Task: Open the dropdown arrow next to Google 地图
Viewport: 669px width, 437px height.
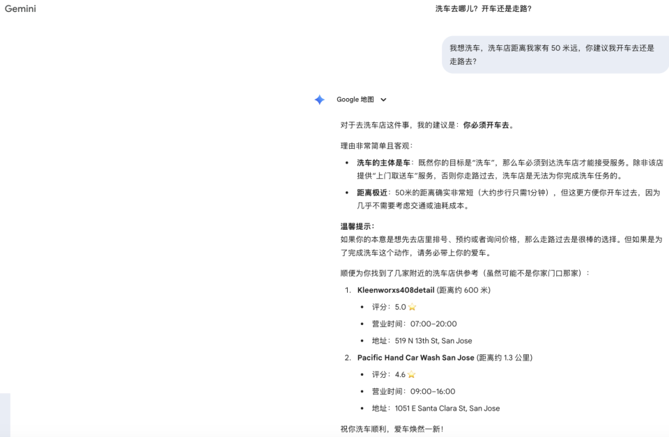Action: 382,100
